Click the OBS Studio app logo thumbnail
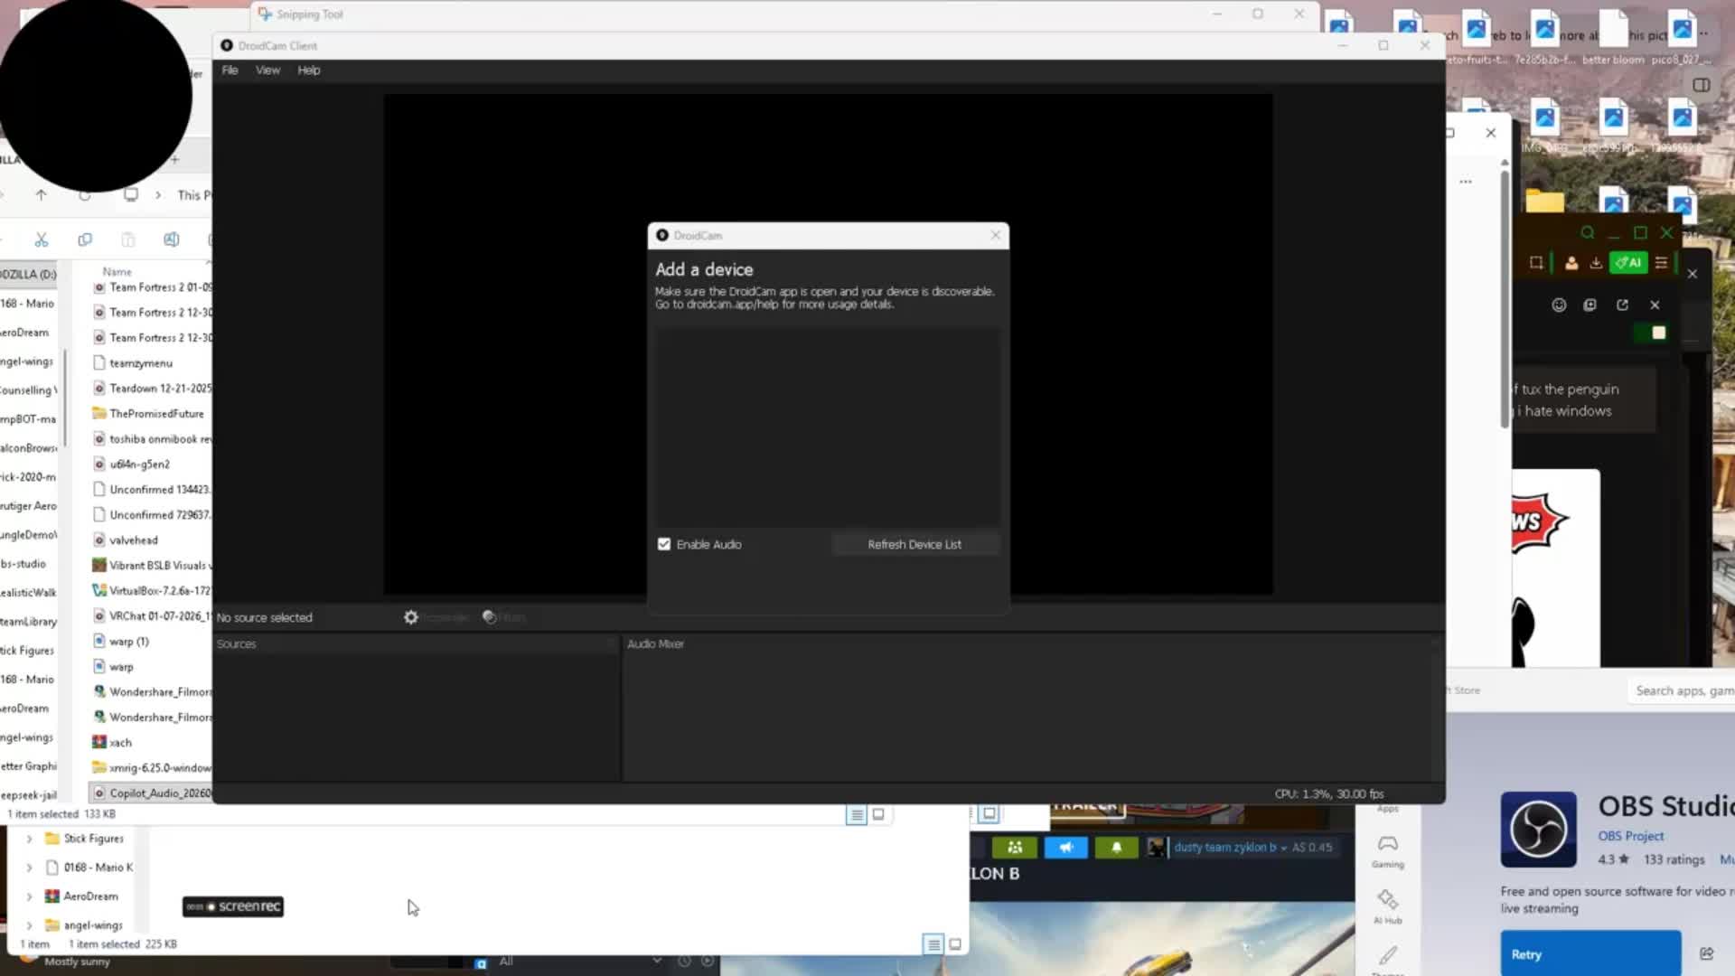 [1538, 830]
